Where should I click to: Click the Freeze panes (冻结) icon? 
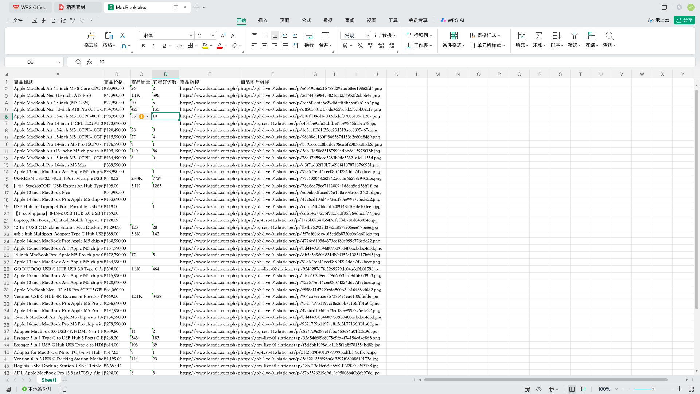coord(592,36)
